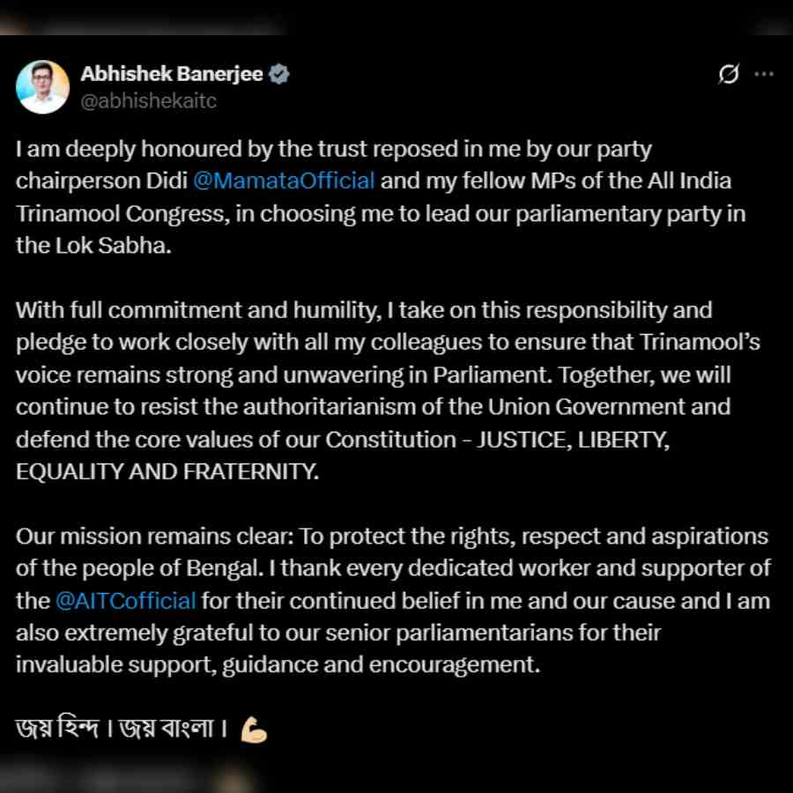The height and width of the screenshot is (793, 793).
Task: Click the flexed bicep emoji
Action: click(254, 728)
